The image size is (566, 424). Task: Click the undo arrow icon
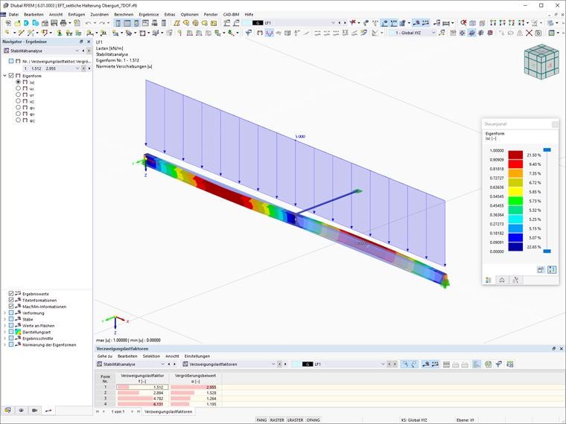click(88, 23)
